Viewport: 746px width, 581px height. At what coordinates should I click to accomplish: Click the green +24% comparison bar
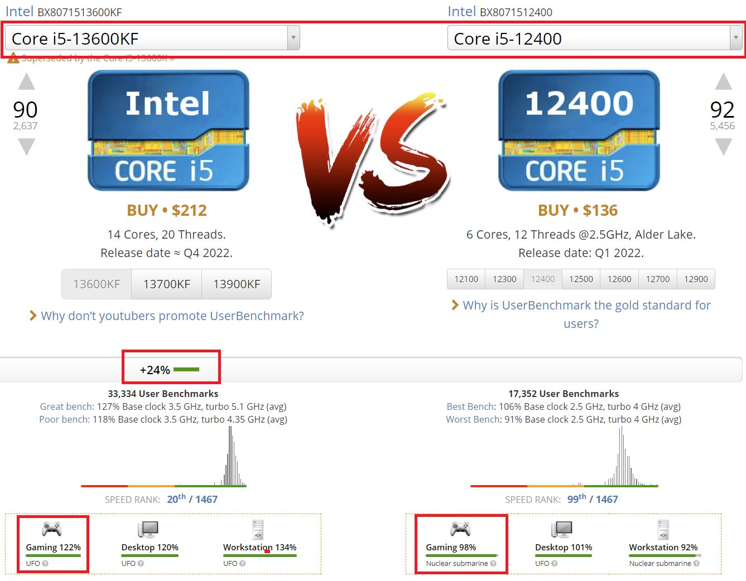pos(186,370)
